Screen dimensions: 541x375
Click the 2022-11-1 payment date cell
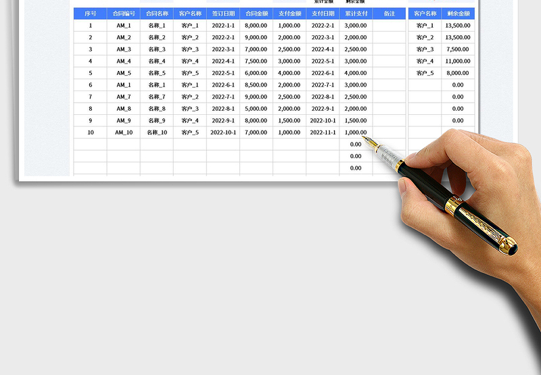323,132
